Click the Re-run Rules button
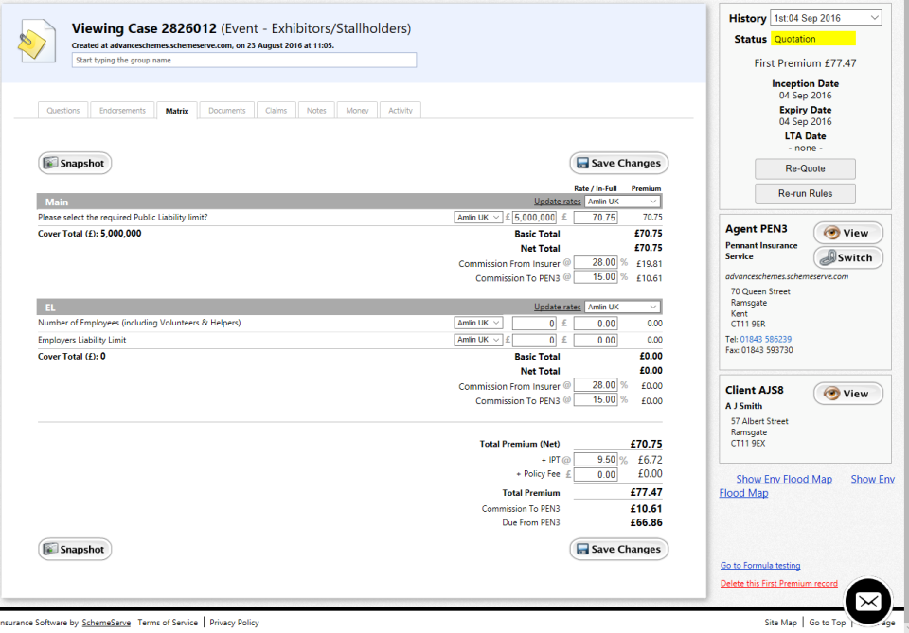The width and height of the screenshot is (909, 633). pyautogui.click(x=805, y=193)
